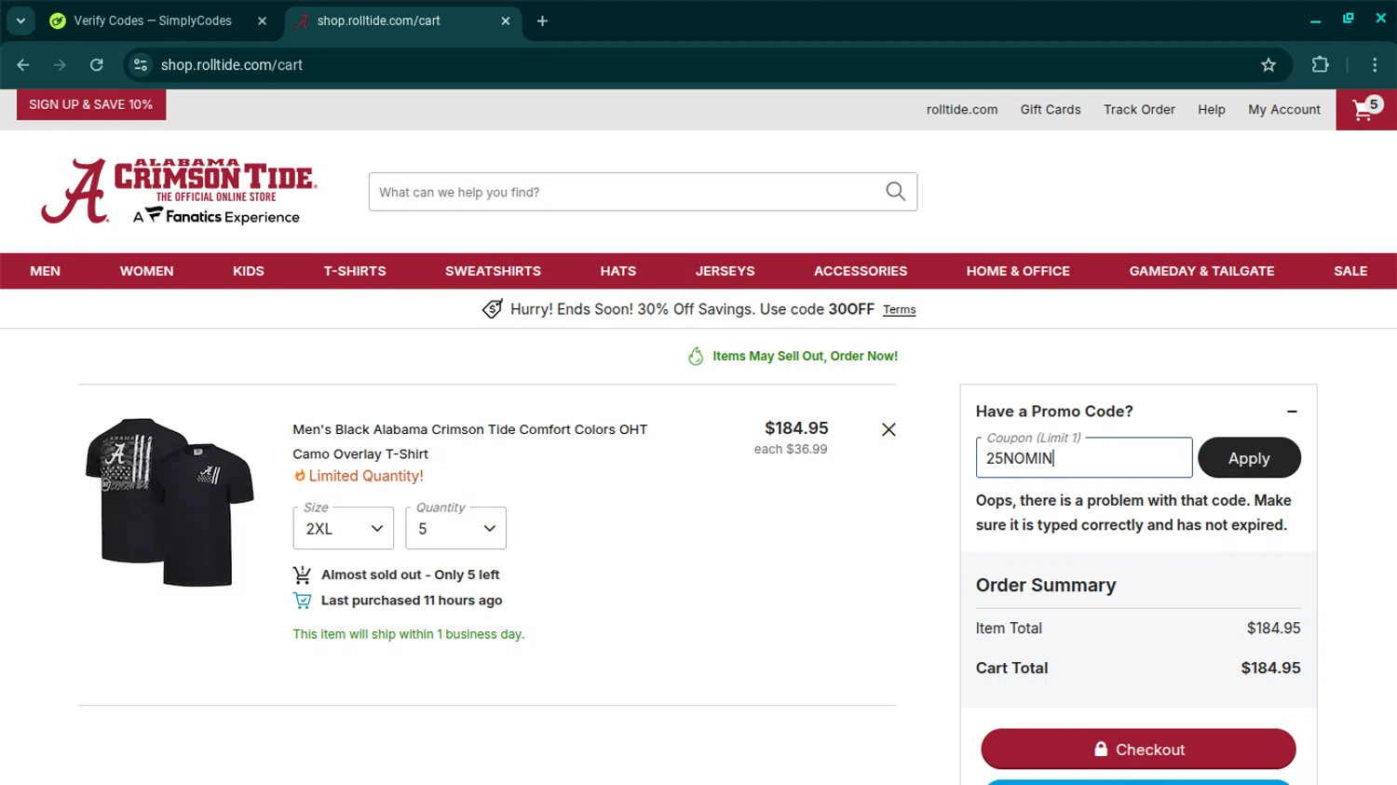The image size is (1397, 785).
Task: Open the HATS menu
Action: coord(618,271)
